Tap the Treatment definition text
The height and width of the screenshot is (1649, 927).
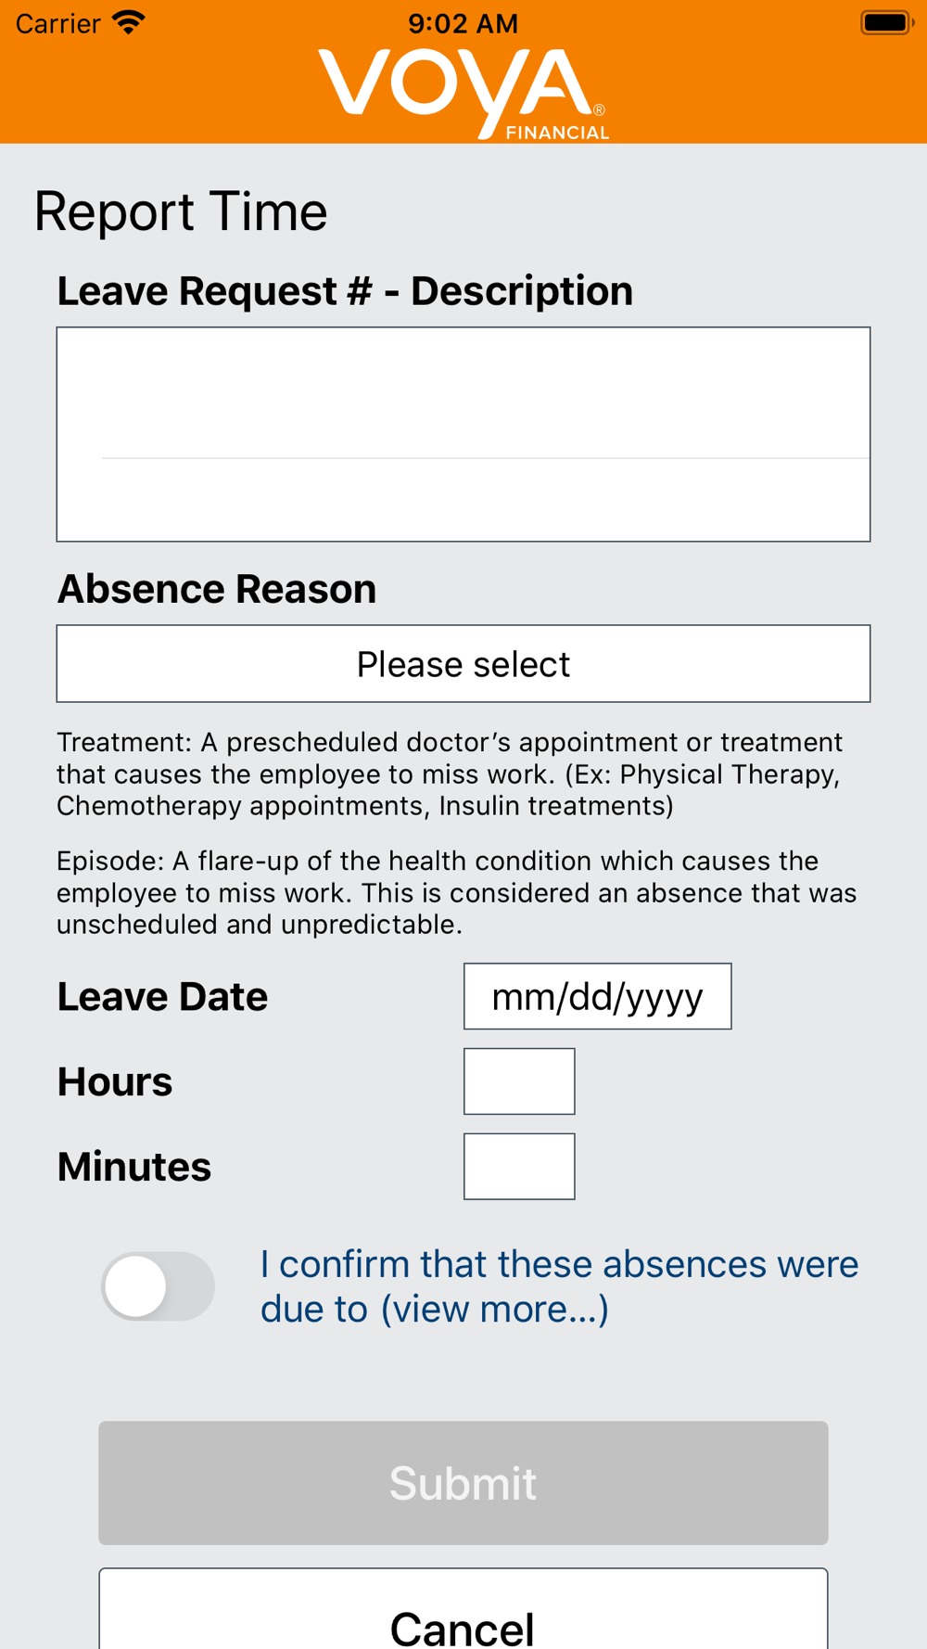pyautogui.click(x=450, y=773)
